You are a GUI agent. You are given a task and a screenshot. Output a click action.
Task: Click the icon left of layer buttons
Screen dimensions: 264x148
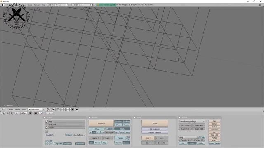tap(53, 109)
